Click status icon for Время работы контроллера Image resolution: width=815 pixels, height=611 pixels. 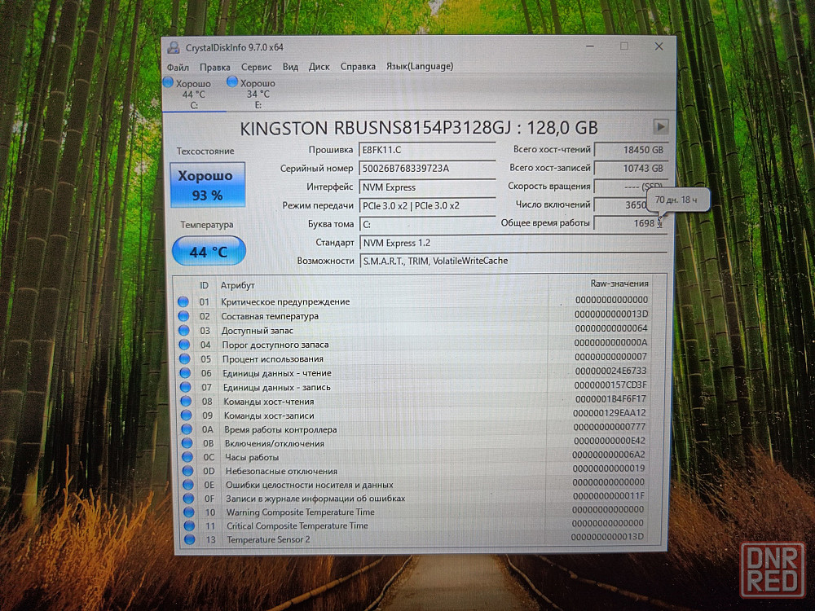pos(187,429)
